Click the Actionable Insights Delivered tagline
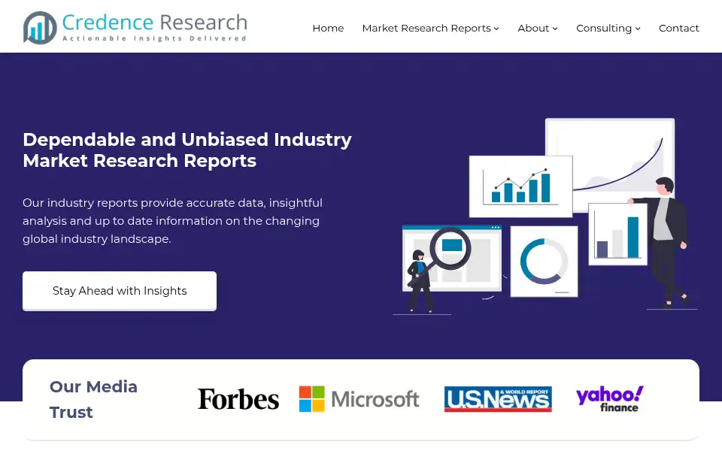Image resolution: width=722 pixels, height=451 pixels. point(155,38)
